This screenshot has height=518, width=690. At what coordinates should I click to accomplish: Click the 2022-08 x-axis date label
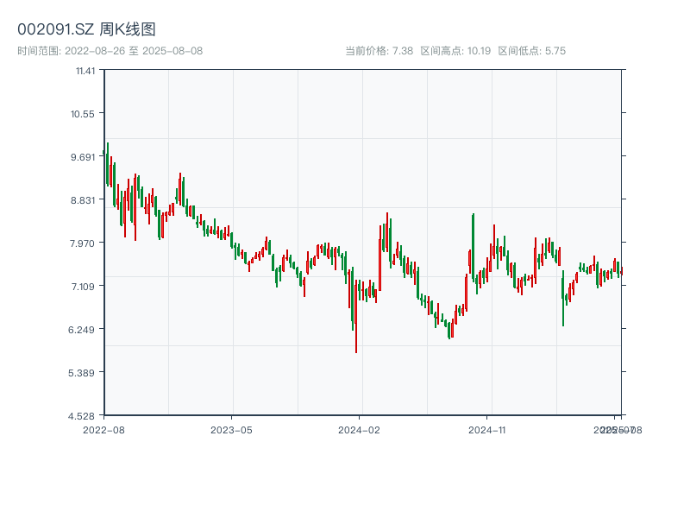pos(103,429)
